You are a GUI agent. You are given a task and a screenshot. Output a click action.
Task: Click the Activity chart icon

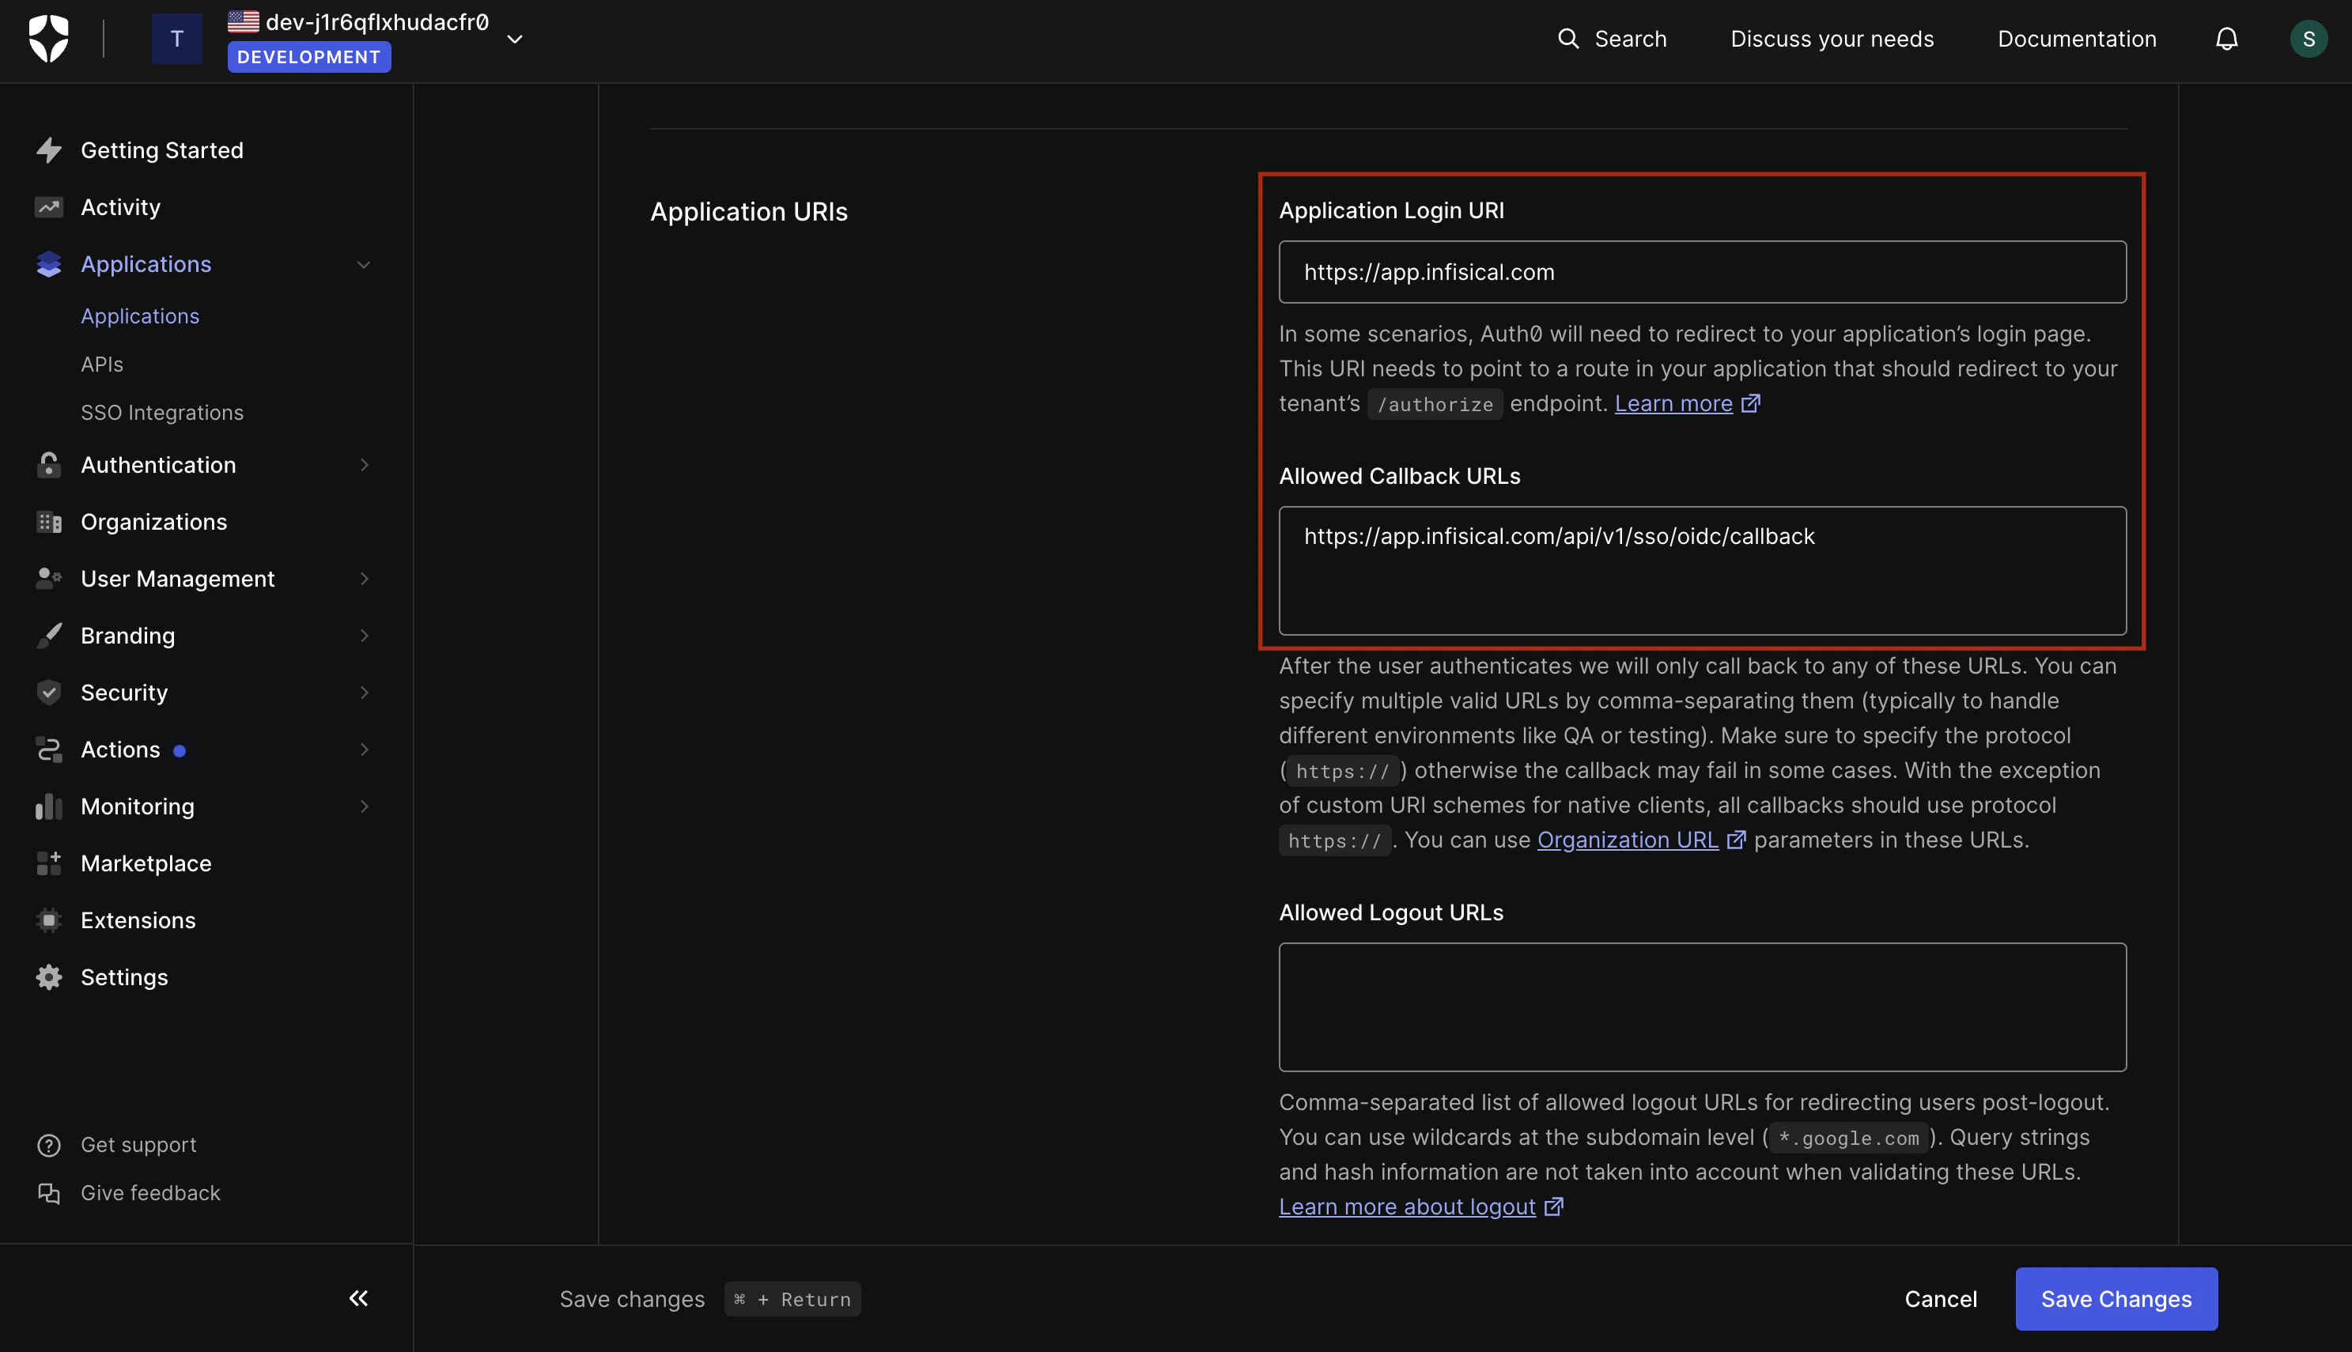click(48, 207)
